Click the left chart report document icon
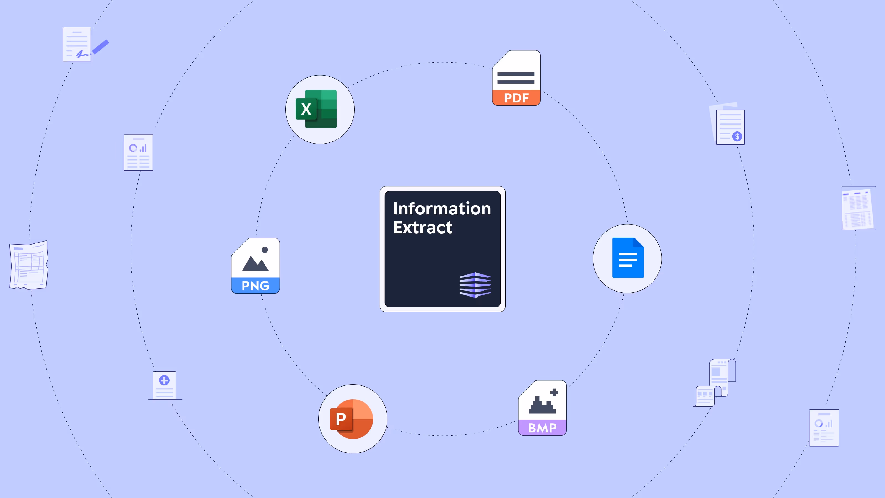Viewport: 885px width, 498px height. point(138,152)
